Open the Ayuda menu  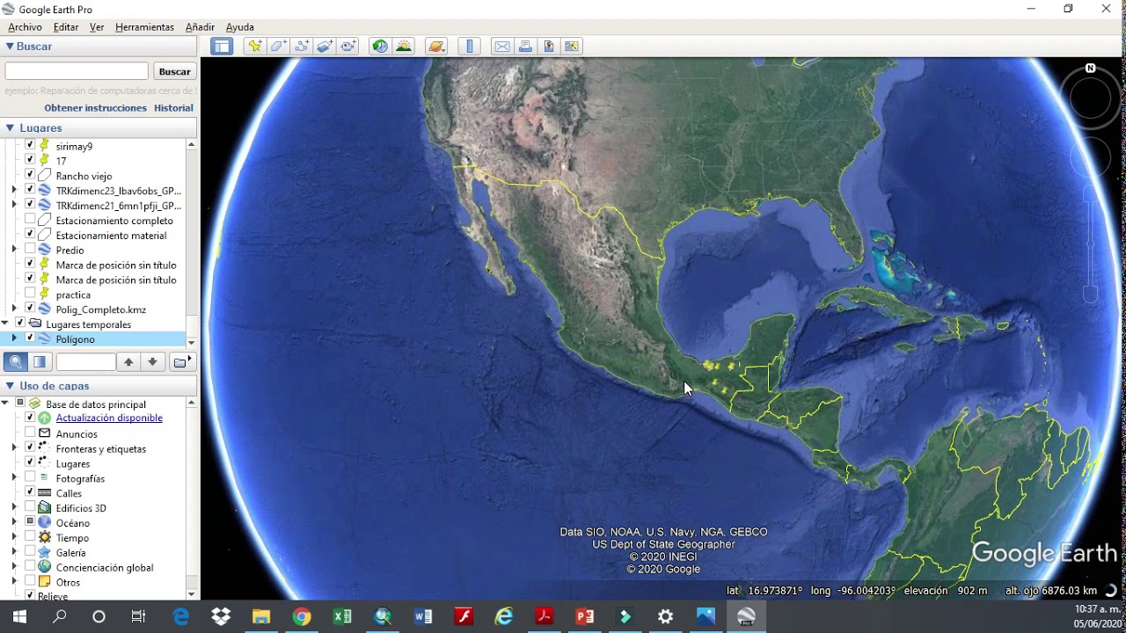pos(240,27)
